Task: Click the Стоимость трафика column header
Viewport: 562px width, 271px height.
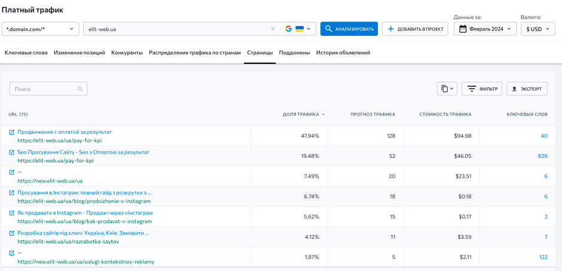Action: click(x=445, y=115)
